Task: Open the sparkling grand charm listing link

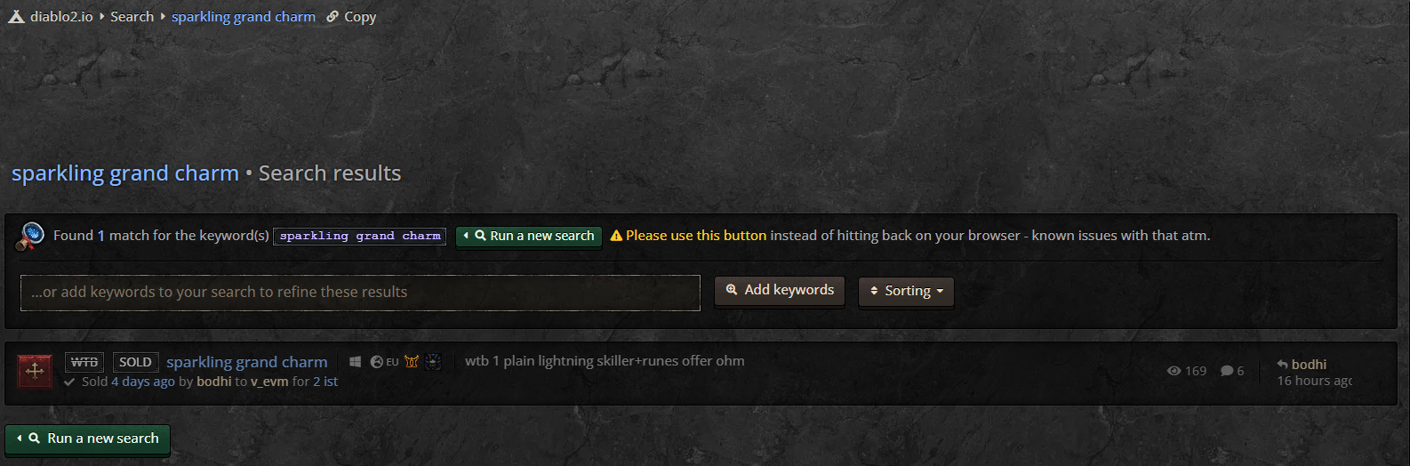Action: pyautogui.click(x=247, y=362)
